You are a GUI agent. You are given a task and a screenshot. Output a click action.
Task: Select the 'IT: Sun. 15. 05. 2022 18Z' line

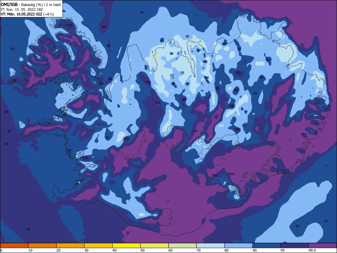tap(22, 9)
